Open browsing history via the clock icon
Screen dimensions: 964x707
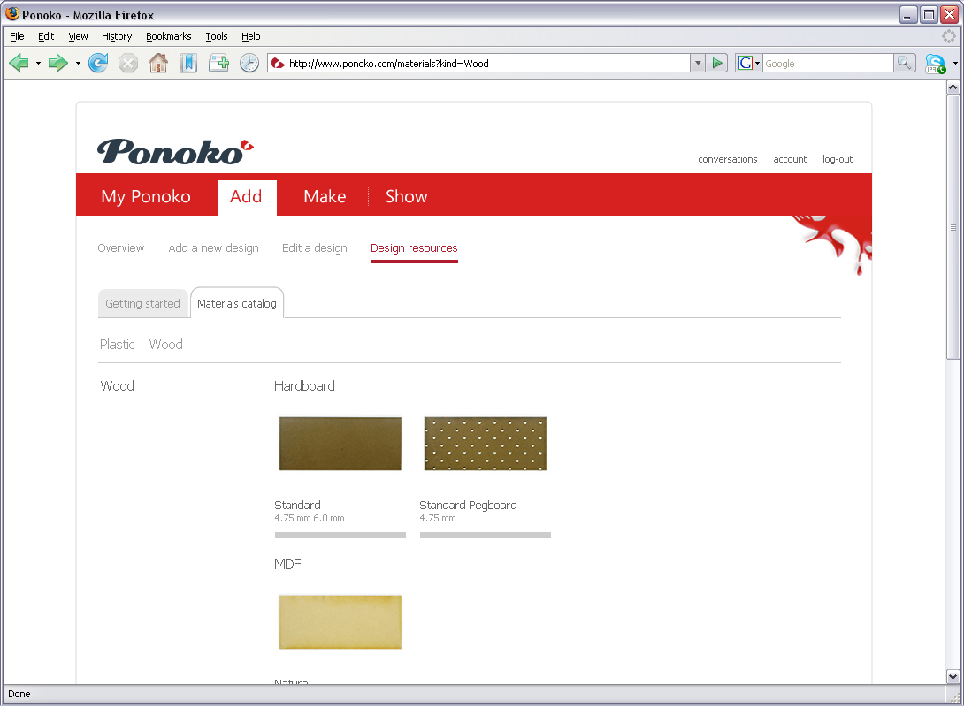click(249, 63)
